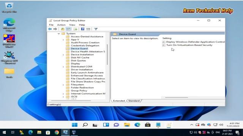Open Help via blue question-mark icon
This screenshot has height=136, width=243.
tap(83, 29)
